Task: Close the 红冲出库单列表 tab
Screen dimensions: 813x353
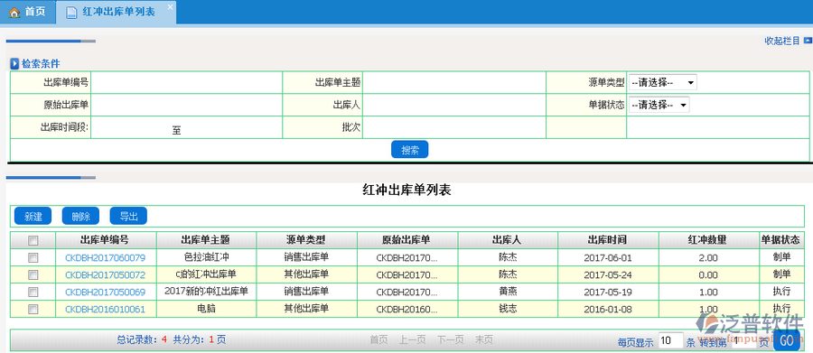Action: pos(170,6)
